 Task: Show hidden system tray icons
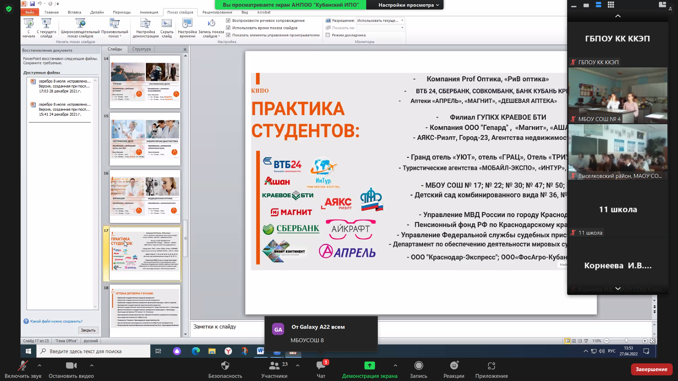586,351
